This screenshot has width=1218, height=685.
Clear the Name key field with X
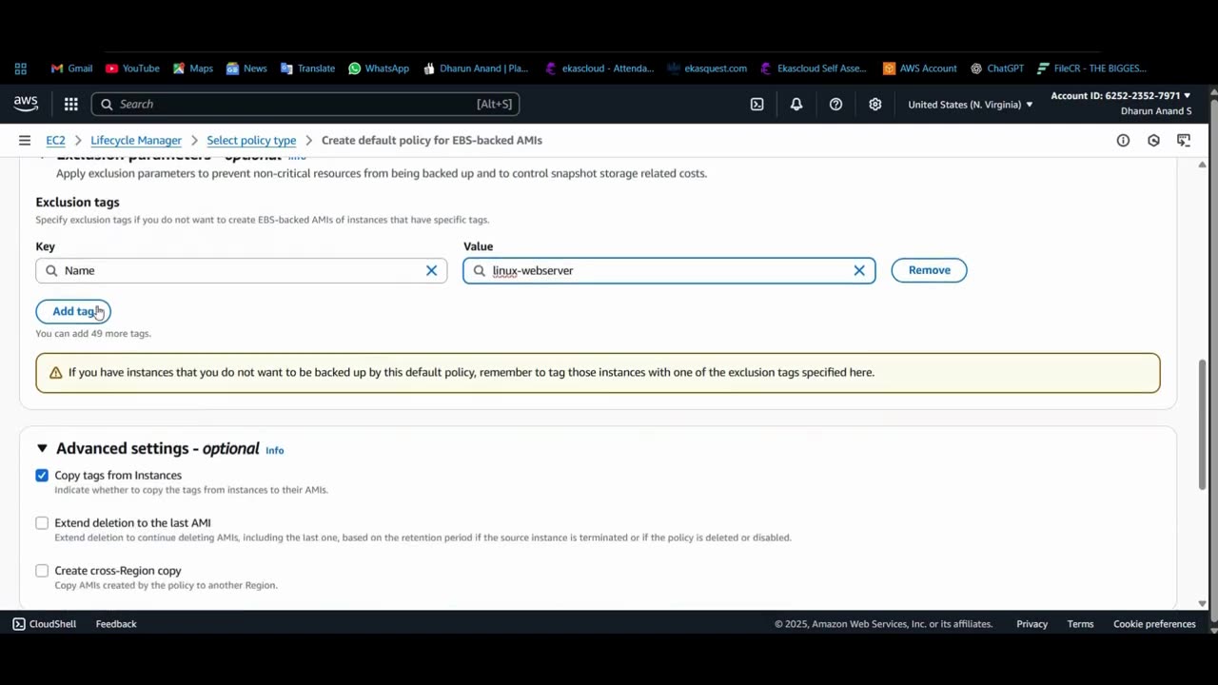pyautogui.click(x=431, y=270)
